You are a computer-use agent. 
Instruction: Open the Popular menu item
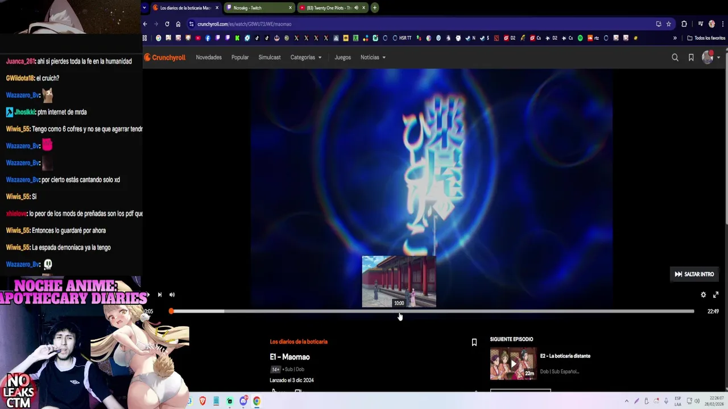click(240, 57)
